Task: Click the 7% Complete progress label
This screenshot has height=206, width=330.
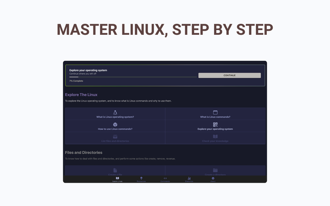Action: (76, 81)
